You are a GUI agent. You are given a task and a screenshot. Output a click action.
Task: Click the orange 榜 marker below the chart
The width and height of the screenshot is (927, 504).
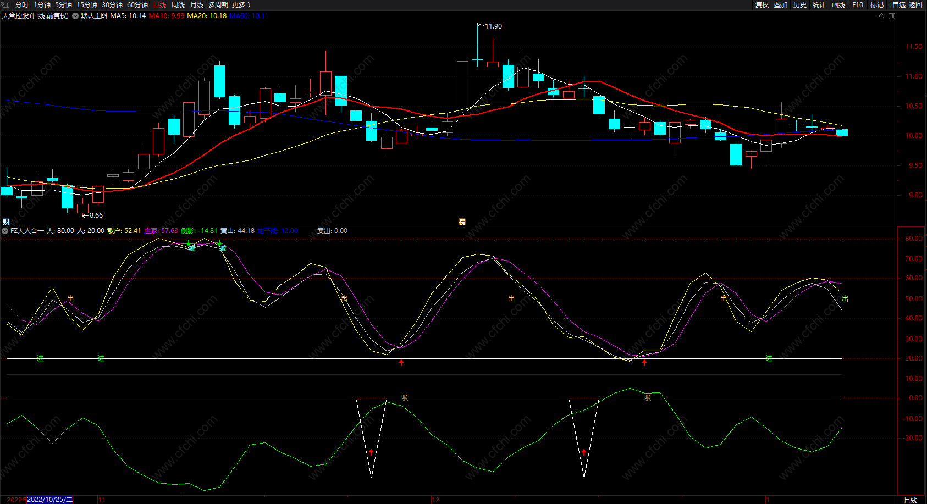462,221
